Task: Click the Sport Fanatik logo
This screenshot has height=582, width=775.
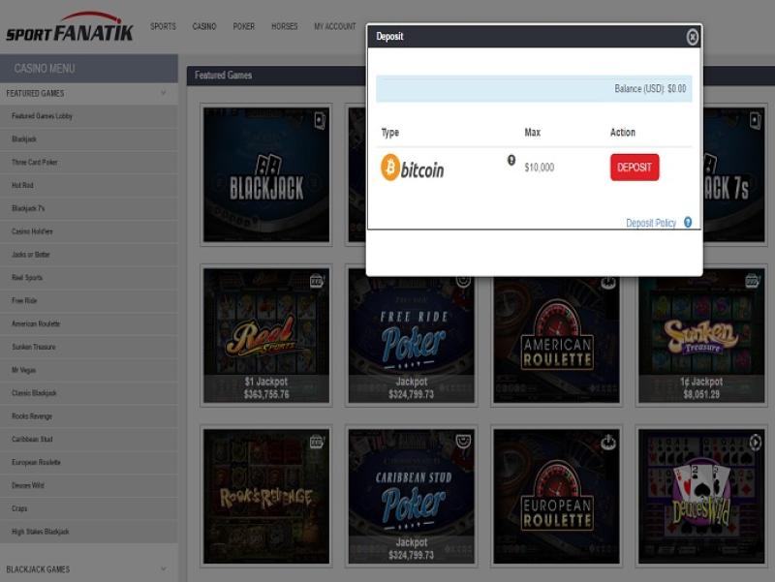Action: 70,27
